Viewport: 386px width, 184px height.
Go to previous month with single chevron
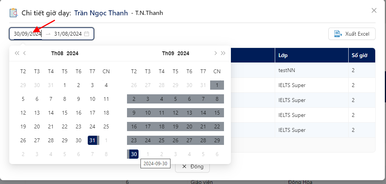(x=24, y=53)
